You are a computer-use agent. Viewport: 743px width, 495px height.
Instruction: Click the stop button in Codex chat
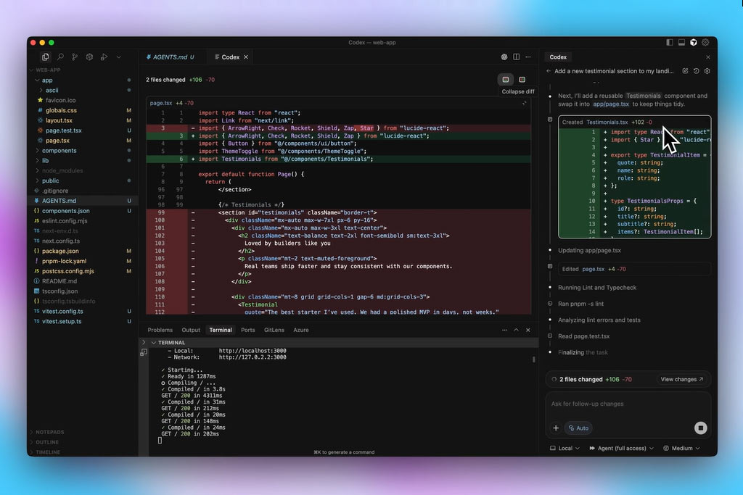(x=700, y=428)
